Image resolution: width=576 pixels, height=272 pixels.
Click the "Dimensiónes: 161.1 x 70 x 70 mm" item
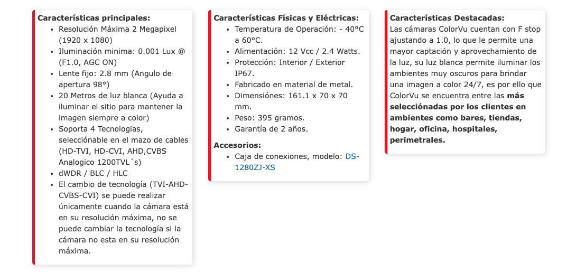(291, 96)
